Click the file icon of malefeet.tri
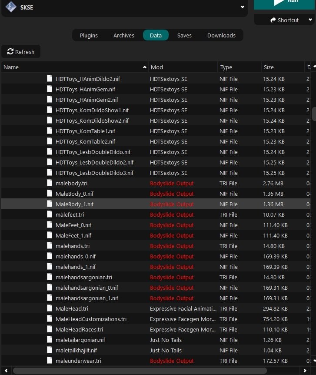The height and width of the screenshot is (375, 316). [x=50, y=214]
